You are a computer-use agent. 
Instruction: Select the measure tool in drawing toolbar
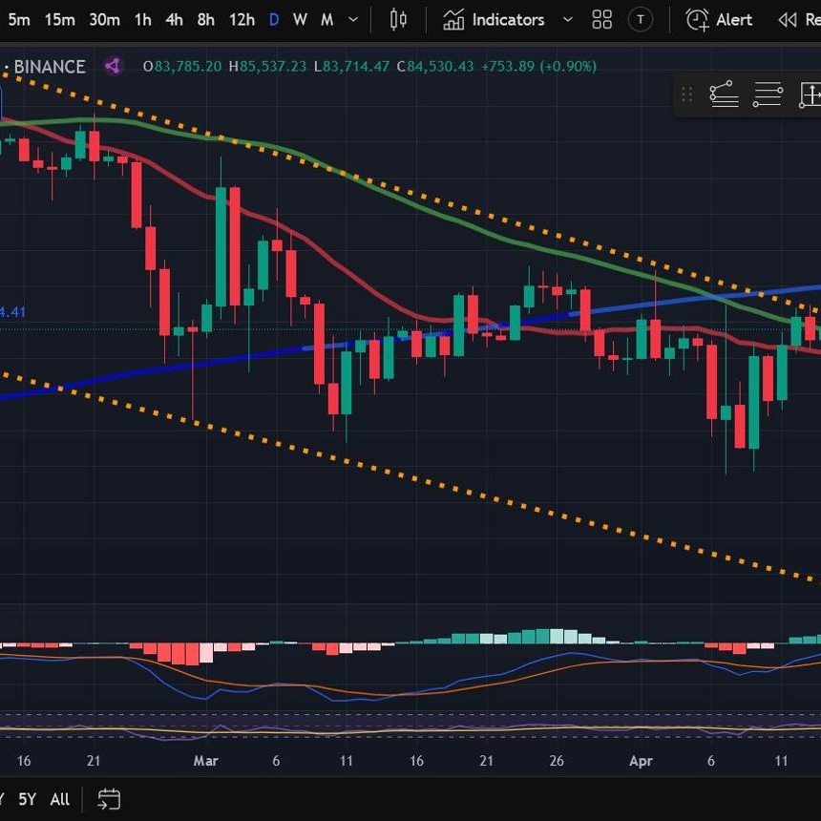tap(810, 95)
